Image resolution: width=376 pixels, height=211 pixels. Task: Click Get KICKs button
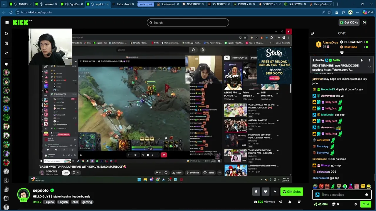(x=349, y=23)
